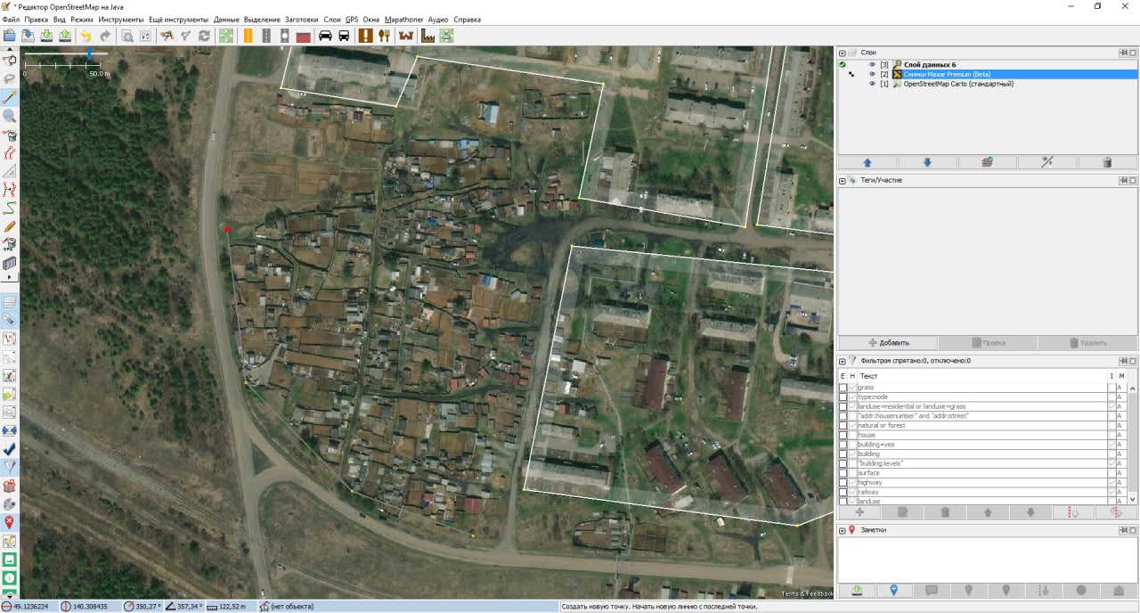Toggle visibility of OpenStreetMap Carto layer

point(873,84)
